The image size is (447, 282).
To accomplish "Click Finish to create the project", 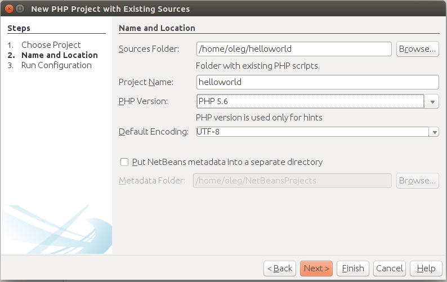I will 353,268.
